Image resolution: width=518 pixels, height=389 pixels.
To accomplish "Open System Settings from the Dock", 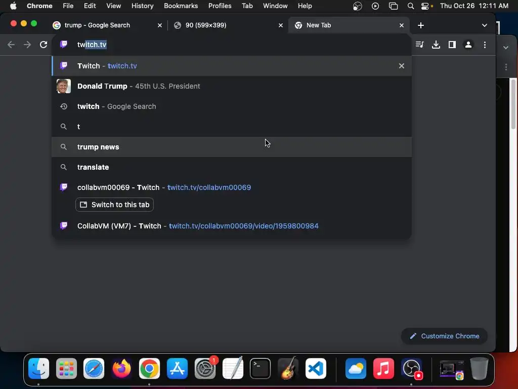I will 205,368.
